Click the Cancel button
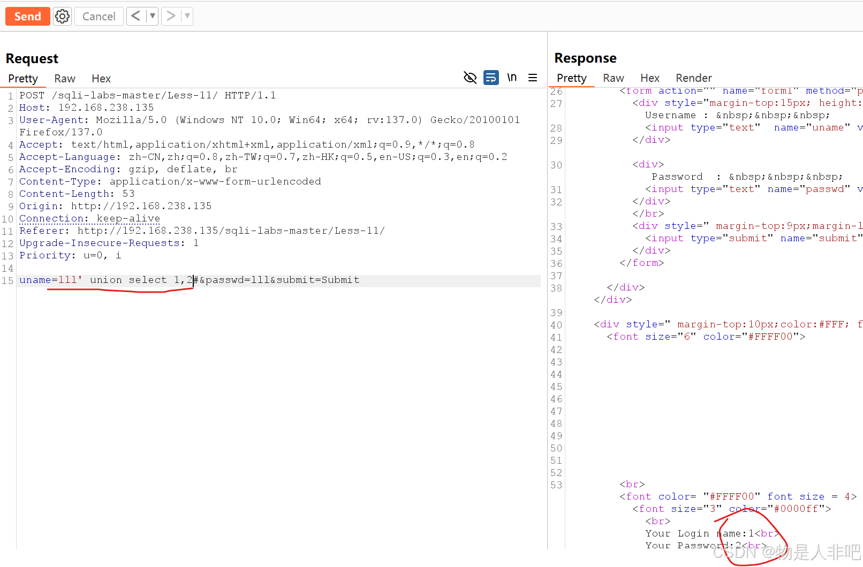 pyautogui.click(x=99, y=17)
